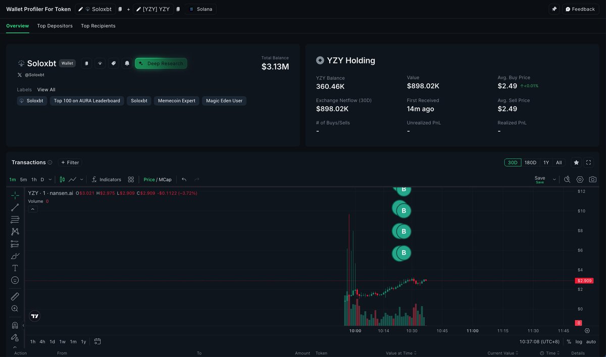Open the Save layout dropdown arrow
Image resolution: width=606 pixels, height=357 pixels.
(554, 180)
